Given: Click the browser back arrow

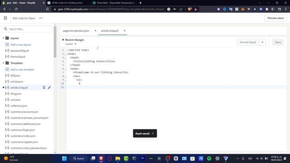Looking at the screenshot, I should pos(4,9).
